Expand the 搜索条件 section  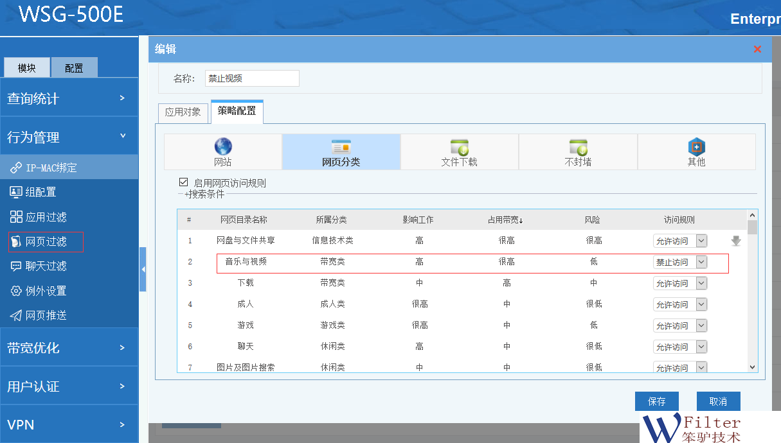204,194
